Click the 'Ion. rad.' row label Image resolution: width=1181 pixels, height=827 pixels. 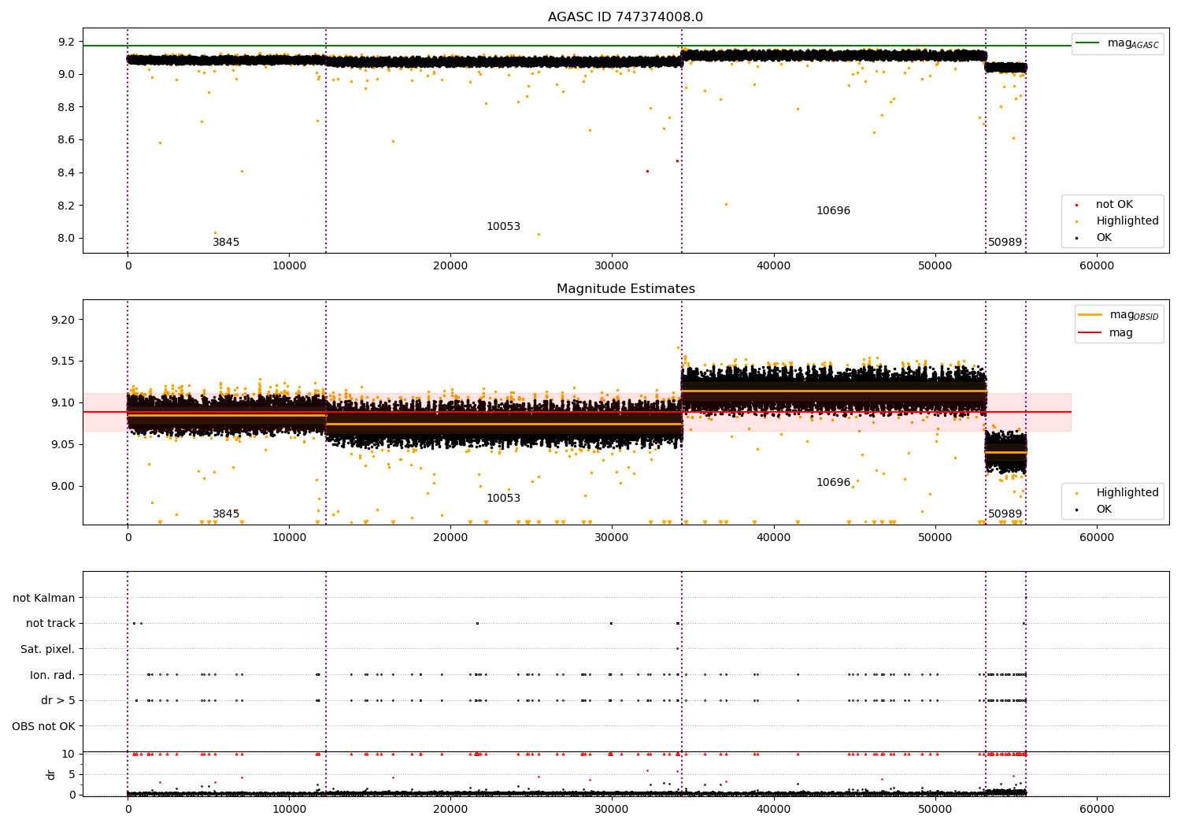[53, 676]
